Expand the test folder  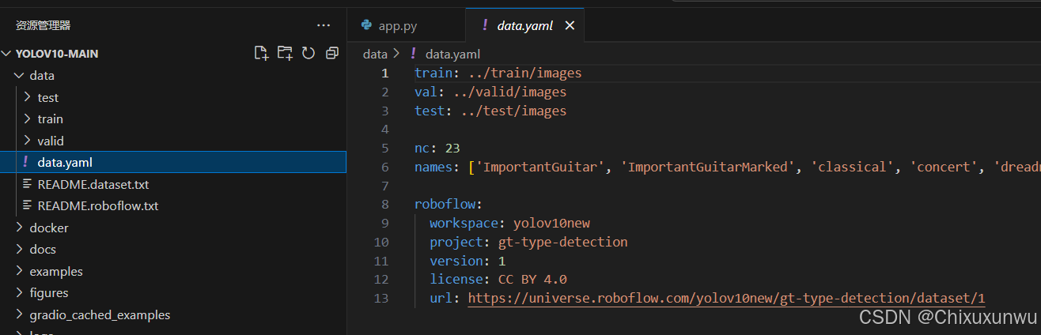28,97
